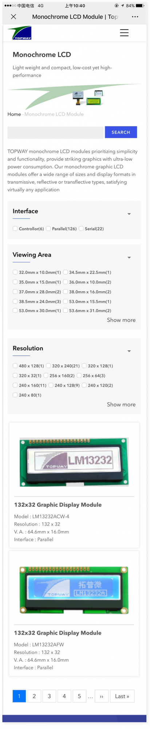Collapse the Interface filter section
This screenshot has width=150, height=729.
(129, 214)
